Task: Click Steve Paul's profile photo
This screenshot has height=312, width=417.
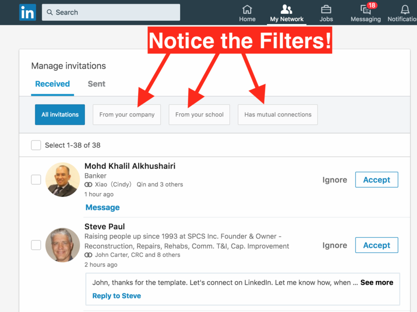Action: coord(63,245)
